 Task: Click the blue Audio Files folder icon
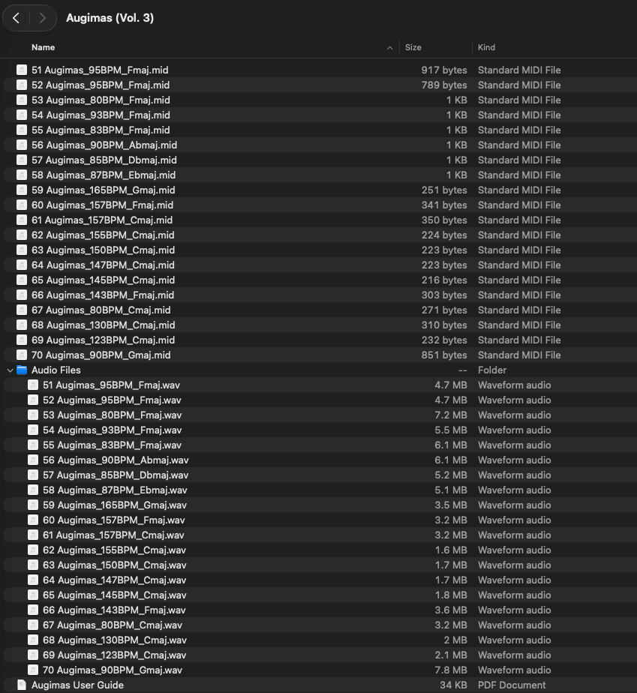(22, 370)
